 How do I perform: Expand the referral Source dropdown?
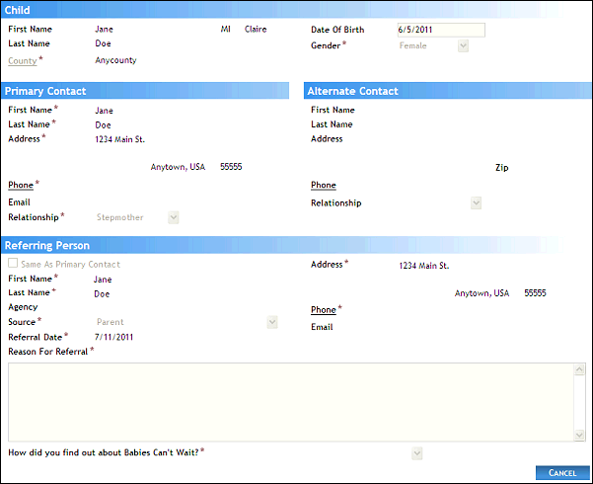(x=272, y=322)
